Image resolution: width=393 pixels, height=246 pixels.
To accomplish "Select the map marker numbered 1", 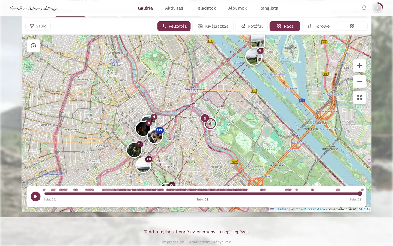I will (x=205, y=118).
